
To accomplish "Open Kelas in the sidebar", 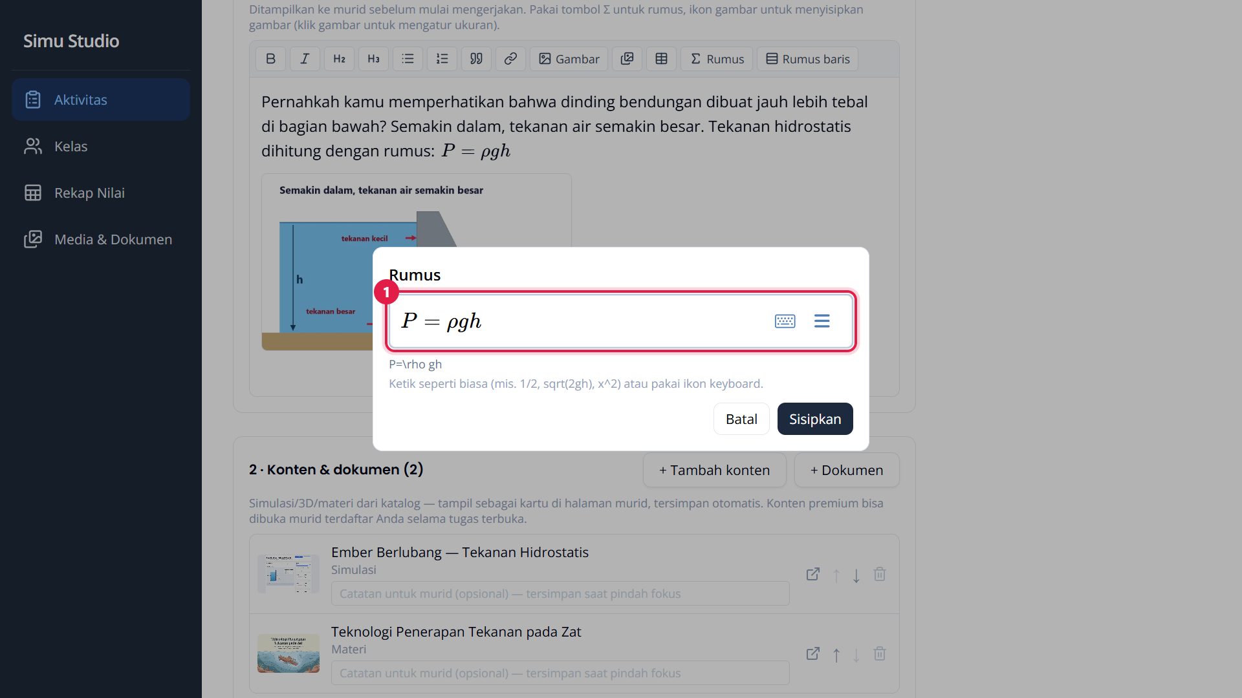I will pyautogui.click(x=101, y=146).
